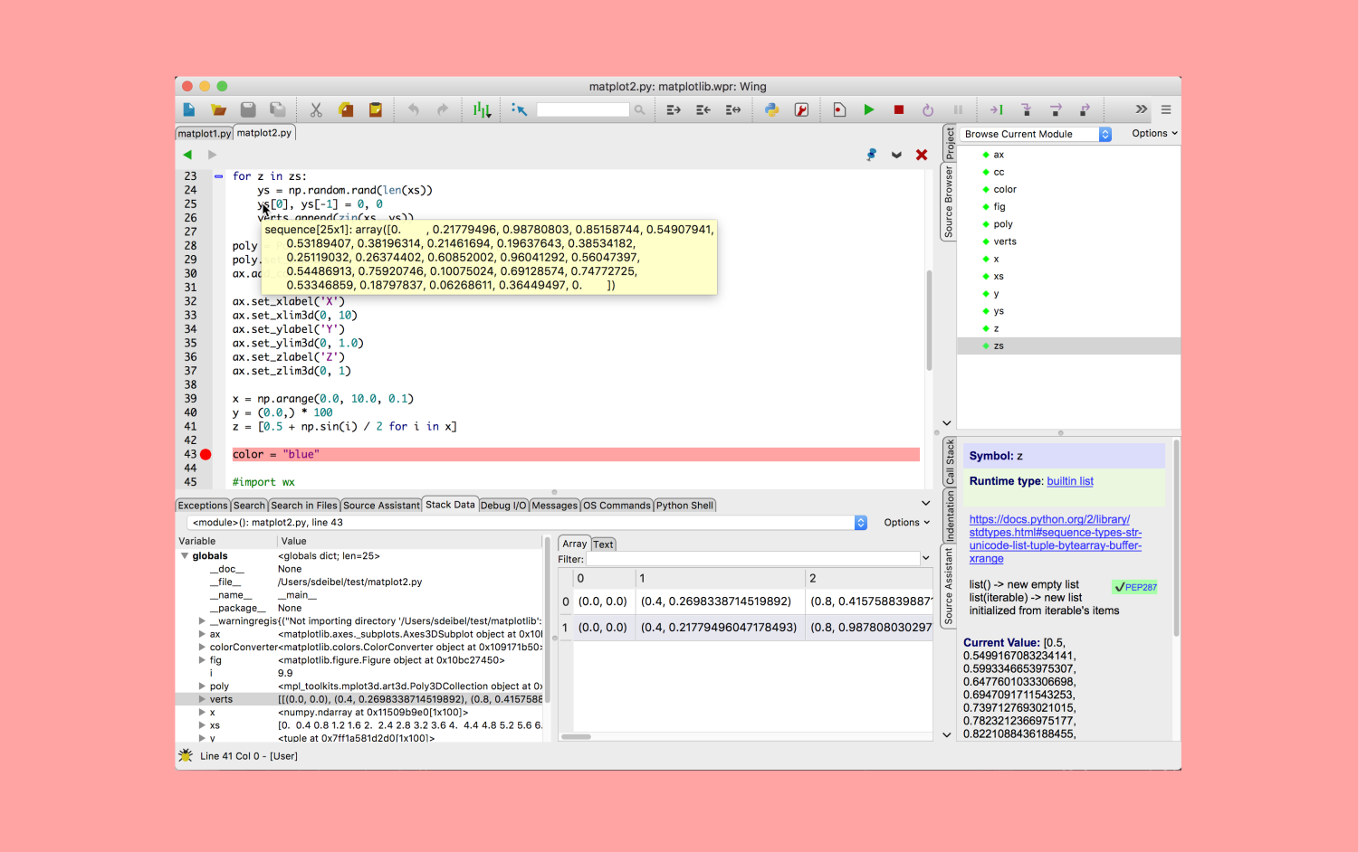
Task: Click the PEP287 badge
Action: pyautogui.click(x=1135, y=587)
